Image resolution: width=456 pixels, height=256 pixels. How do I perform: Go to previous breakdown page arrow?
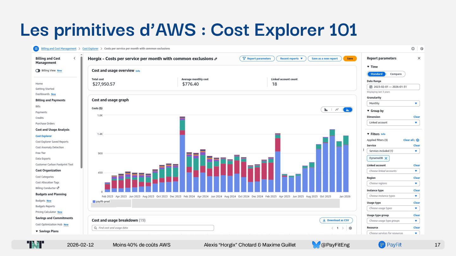coord(332,228)
